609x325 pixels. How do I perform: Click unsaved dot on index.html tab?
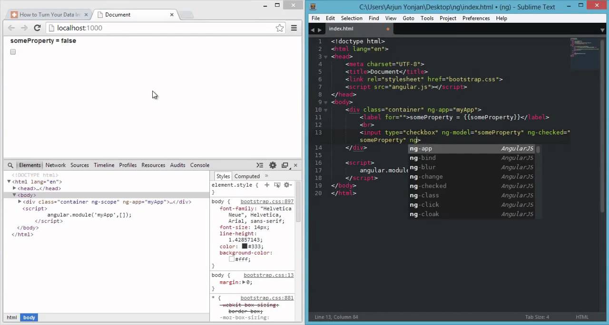tap(388, 29)
